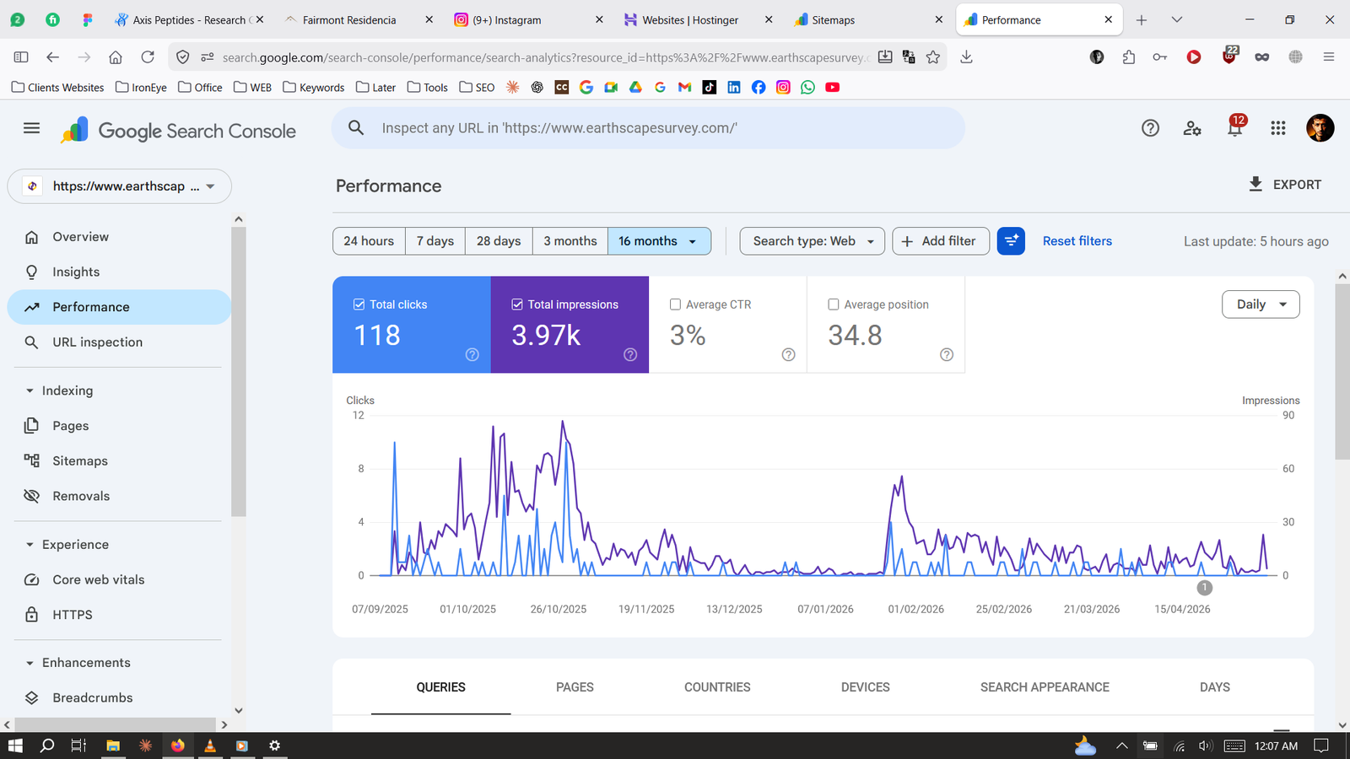Bookmark this page with the star icon

(933, 57)
